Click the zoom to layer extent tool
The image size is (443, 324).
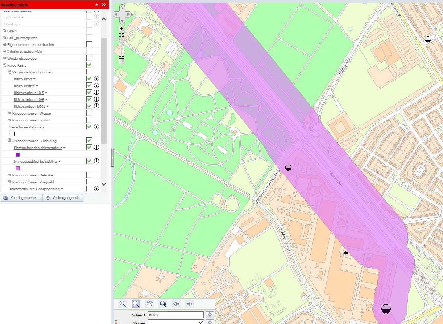pos(163,304)
